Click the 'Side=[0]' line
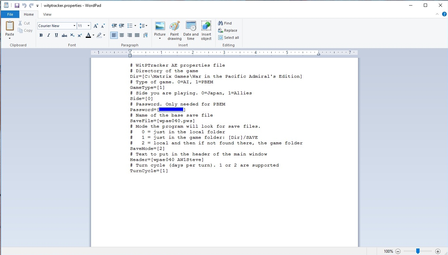 (141, 99)
